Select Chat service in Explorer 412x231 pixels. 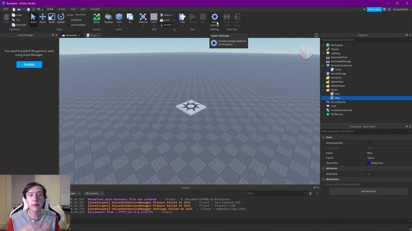[333, 106]
